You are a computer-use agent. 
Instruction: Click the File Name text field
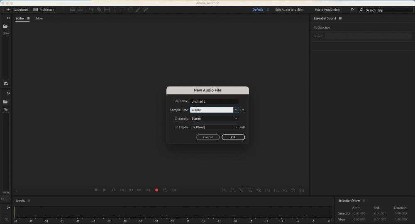point(214,101)
